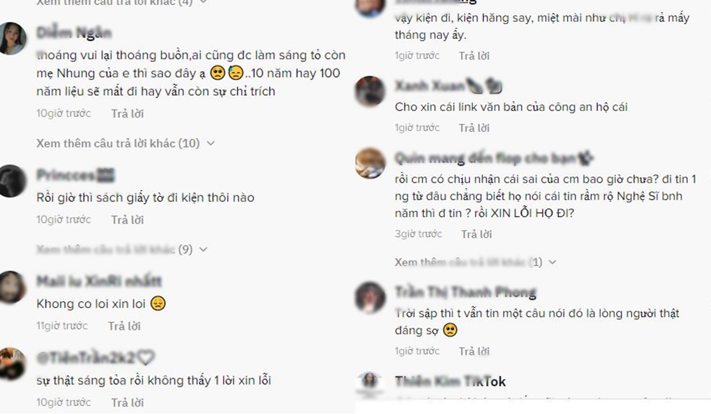This screenshot has width=711, height=414.
Task: Expand the 4 other replies at top
Action: point(121,2)
